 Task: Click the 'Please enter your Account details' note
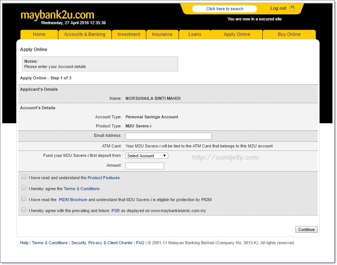(55, 67)
